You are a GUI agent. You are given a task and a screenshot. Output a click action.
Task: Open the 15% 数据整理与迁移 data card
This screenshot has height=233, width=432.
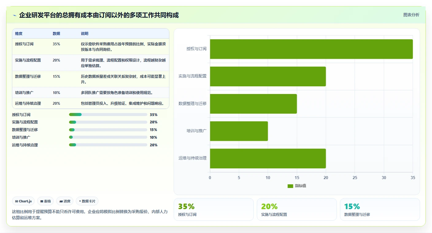click(380, 209)
